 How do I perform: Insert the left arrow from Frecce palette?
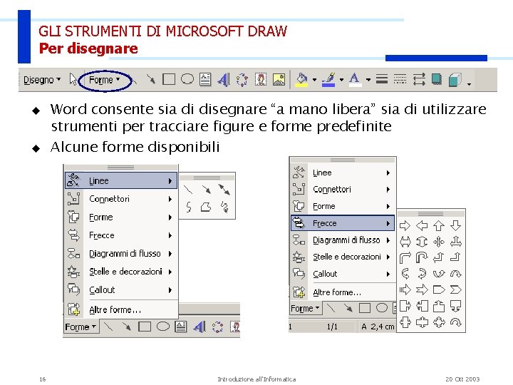(422, 225)
